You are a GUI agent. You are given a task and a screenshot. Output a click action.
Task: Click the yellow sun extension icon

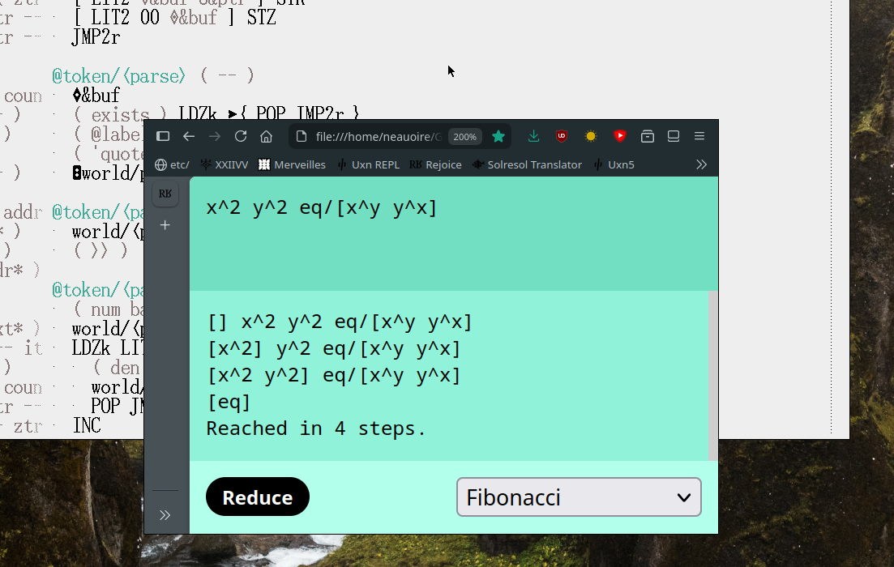click(x=591, y=136)
